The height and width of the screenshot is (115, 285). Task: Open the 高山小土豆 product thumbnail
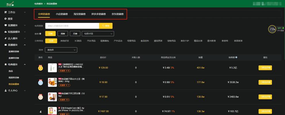point(52,82)
